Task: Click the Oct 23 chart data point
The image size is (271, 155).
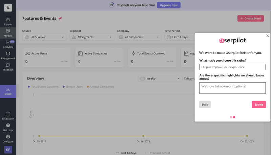Action: coord(247,136)
